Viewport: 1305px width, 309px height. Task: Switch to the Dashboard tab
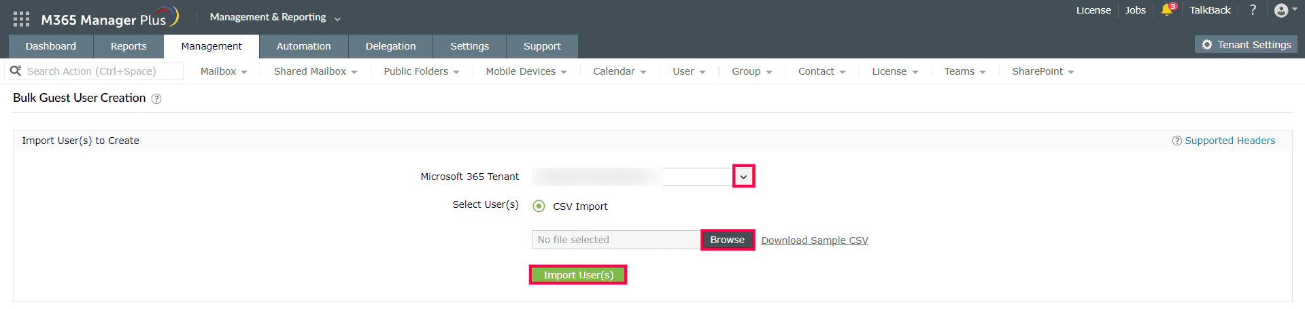pyautogui.click(x=51, y=46)
